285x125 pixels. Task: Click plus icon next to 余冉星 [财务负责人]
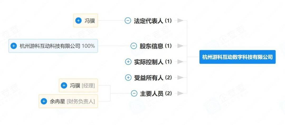coord(44,101)
